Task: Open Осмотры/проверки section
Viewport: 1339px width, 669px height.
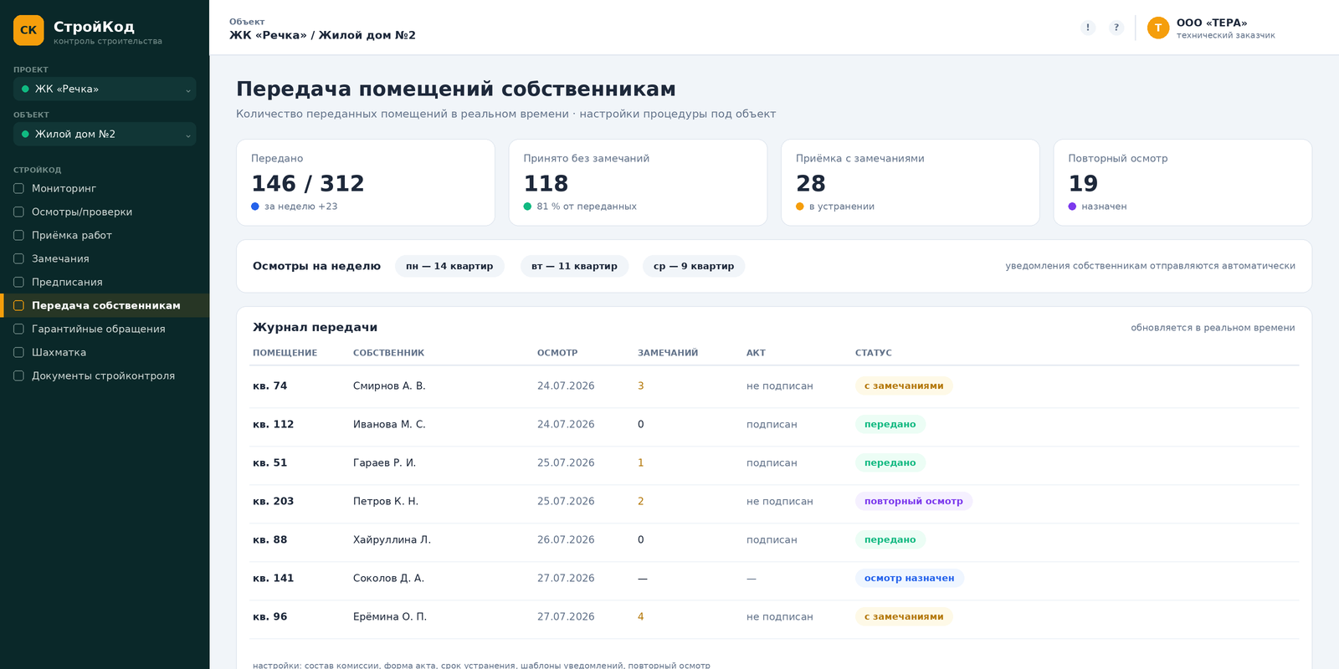Action: pos(105,212)
